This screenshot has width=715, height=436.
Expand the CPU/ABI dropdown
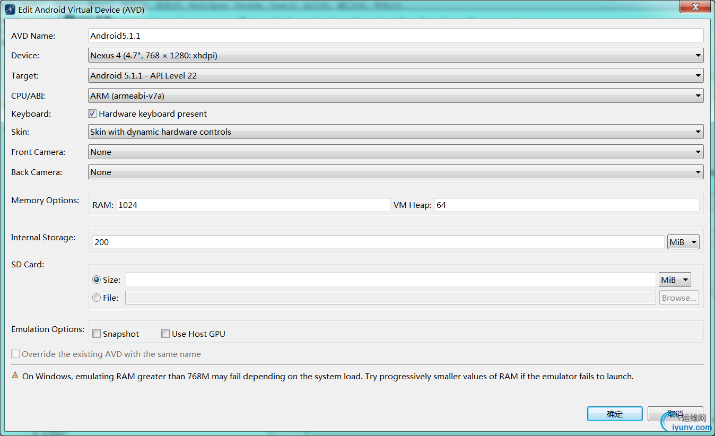tap(396, 95)
